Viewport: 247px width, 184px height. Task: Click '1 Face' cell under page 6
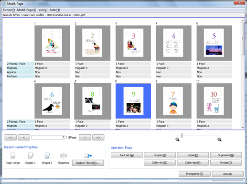pos(52,121)
